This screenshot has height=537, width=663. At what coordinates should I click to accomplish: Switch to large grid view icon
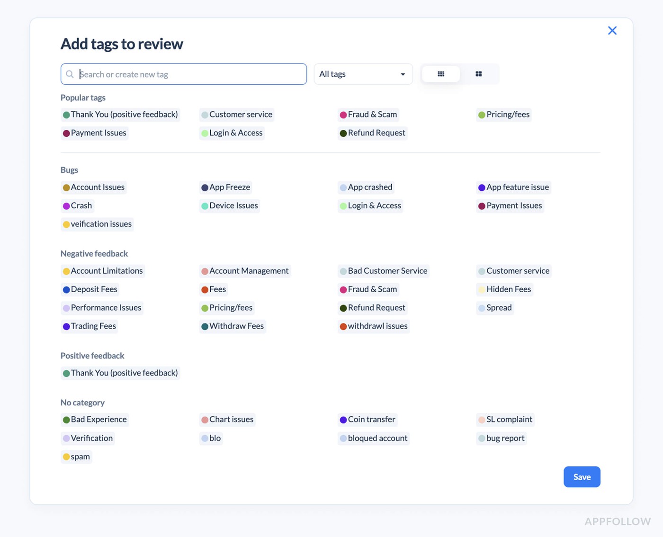point(479,74)
